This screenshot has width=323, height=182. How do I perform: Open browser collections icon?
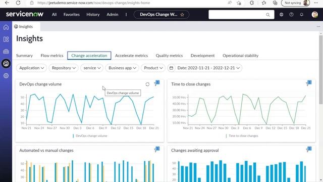click(x=275, y=3)
